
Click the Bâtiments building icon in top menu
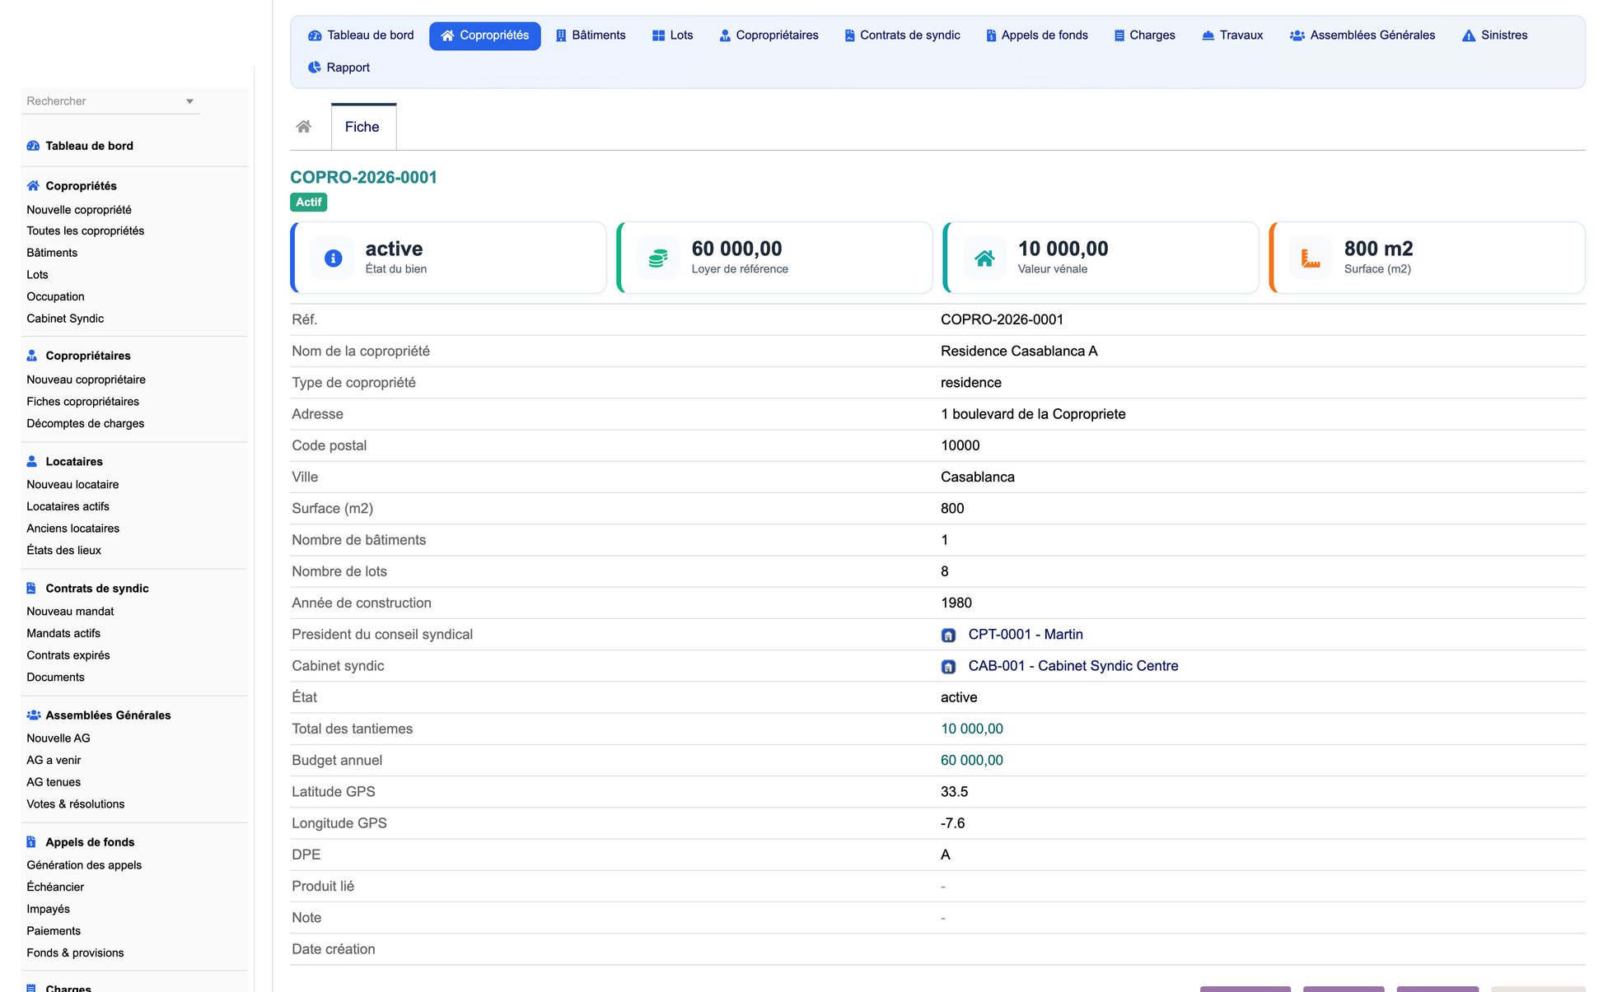pyautogui.click(x=561, y=35)
